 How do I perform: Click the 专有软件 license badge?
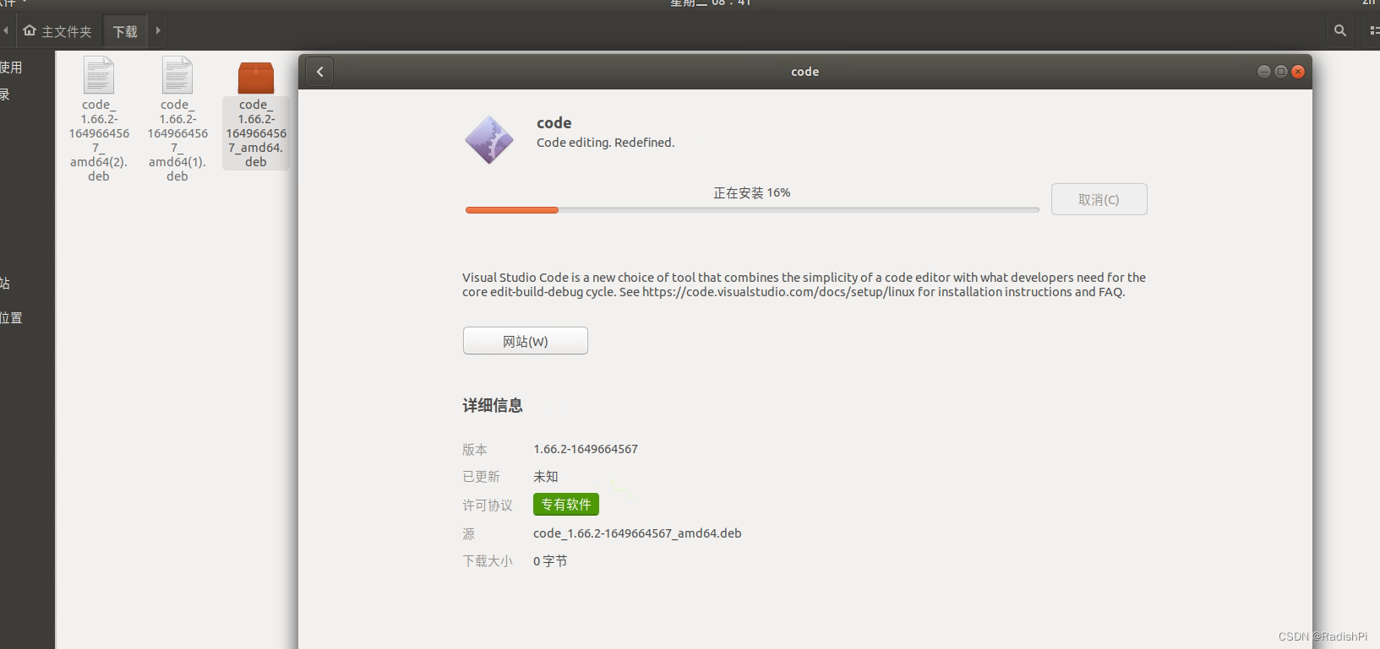point(566,504)
